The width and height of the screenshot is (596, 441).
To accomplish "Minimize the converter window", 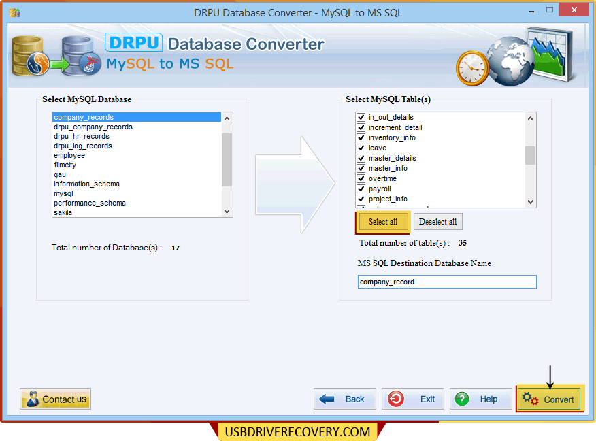I will coord(531,12).
